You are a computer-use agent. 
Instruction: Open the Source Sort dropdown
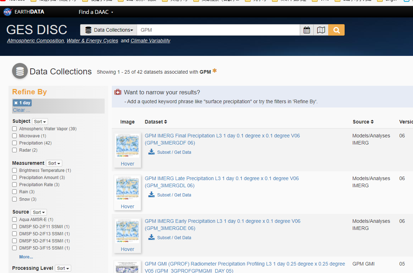pos(39,212)
